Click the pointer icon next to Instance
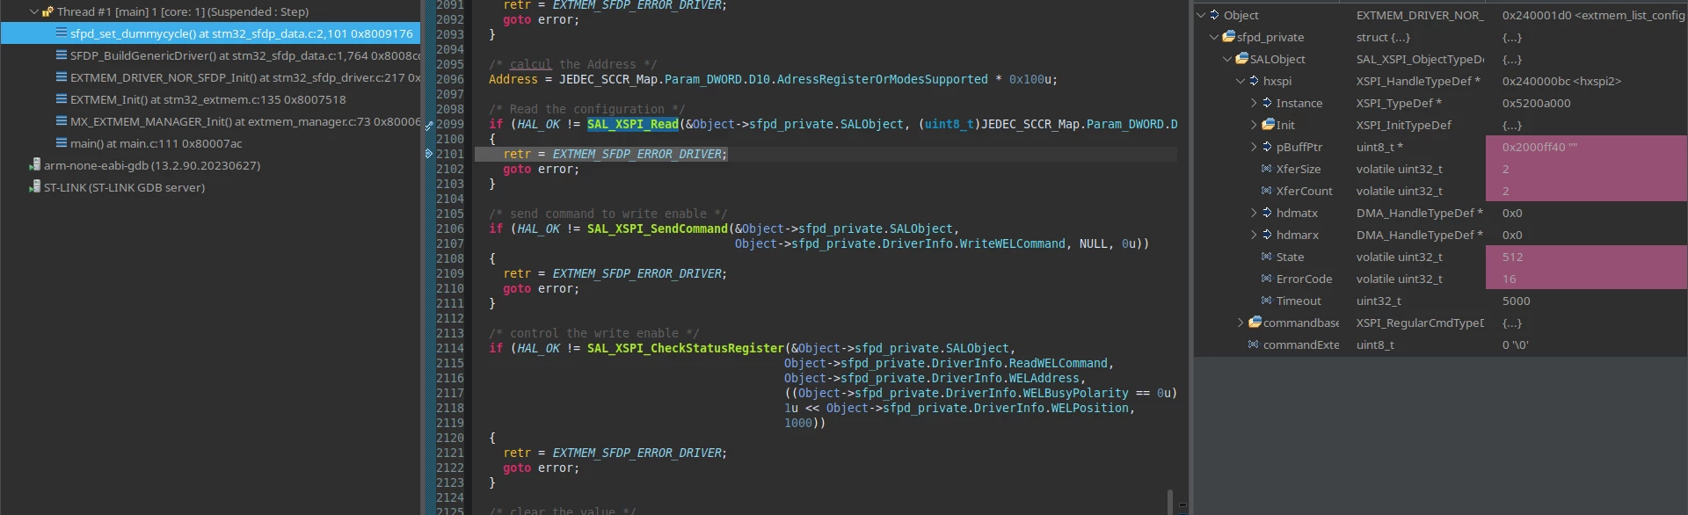 (1268, 102)
